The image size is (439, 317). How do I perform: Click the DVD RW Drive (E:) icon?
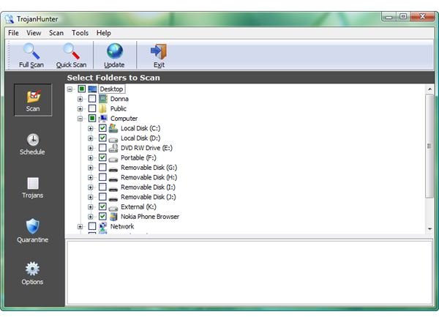[113, 148]
